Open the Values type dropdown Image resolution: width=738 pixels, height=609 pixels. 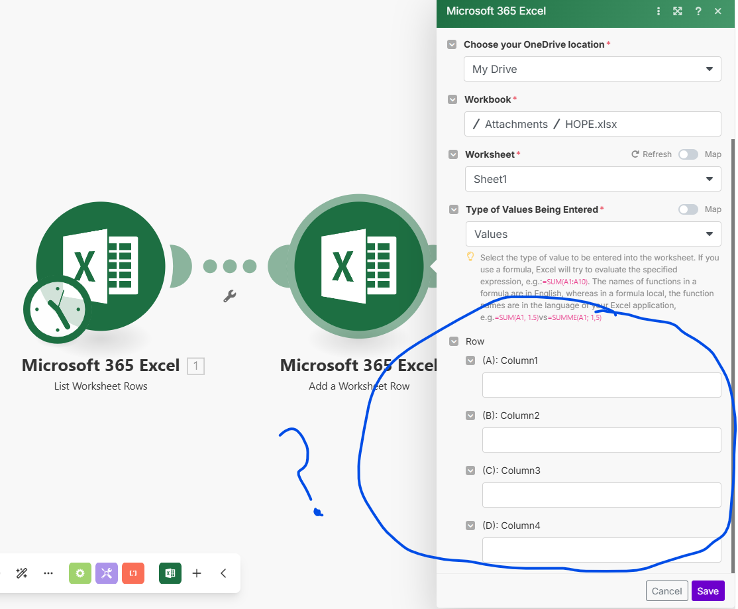[593, 234]
